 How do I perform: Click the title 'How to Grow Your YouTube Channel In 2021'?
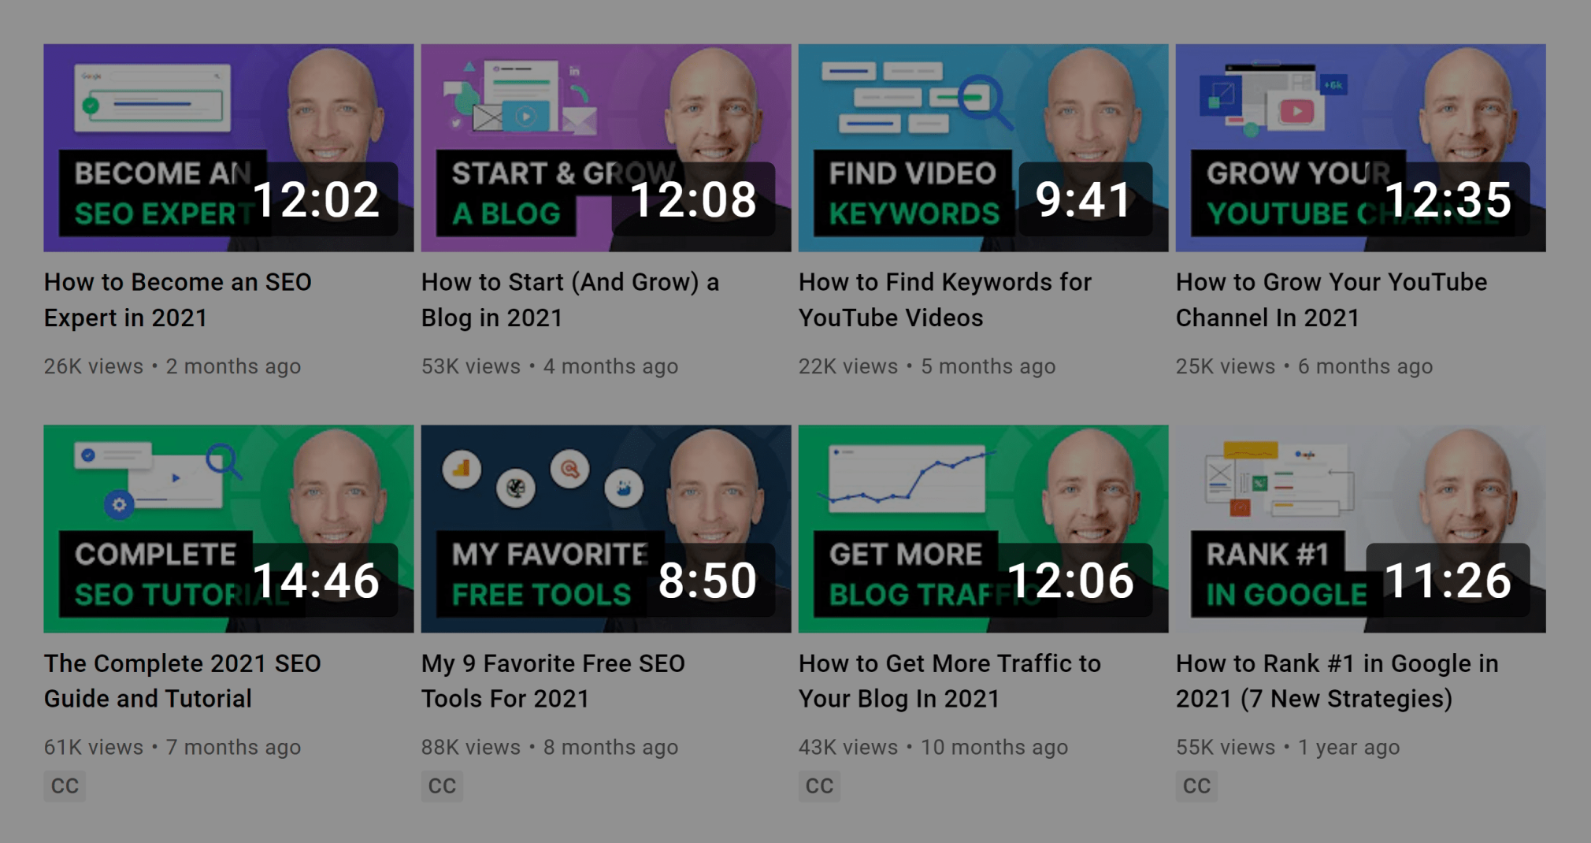[1330, 299]
